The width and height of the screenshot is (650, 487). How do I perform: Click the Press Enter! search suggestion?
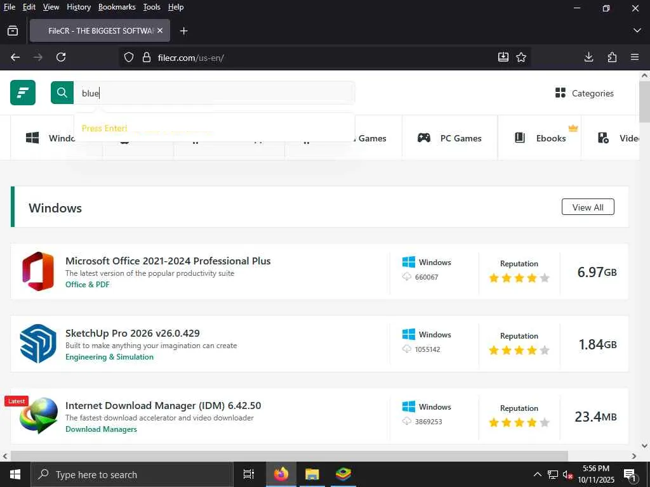coord(105,128)
